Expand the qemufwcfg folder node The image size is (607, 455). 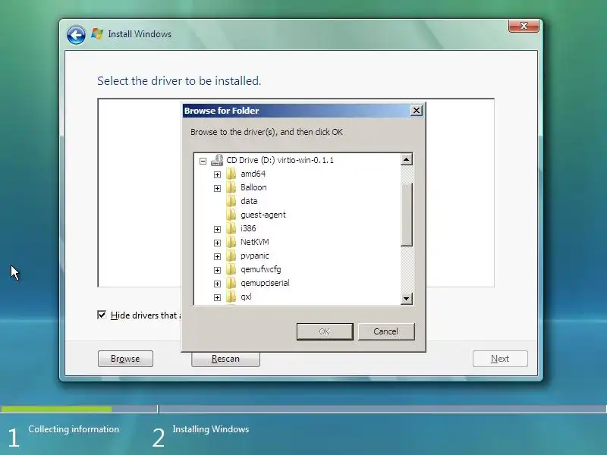217,270
